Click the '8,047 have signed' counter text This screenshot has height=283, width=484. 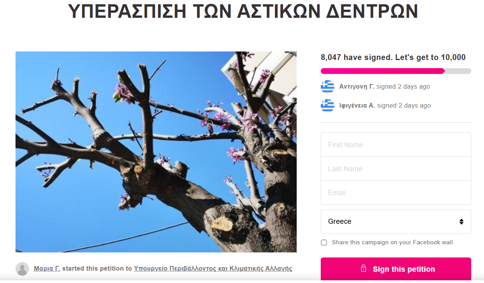[x=356, y=57]
